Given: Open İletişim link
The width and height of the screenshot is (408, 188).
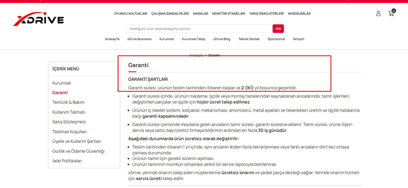Looking at the screenshot, I should 299,39.
